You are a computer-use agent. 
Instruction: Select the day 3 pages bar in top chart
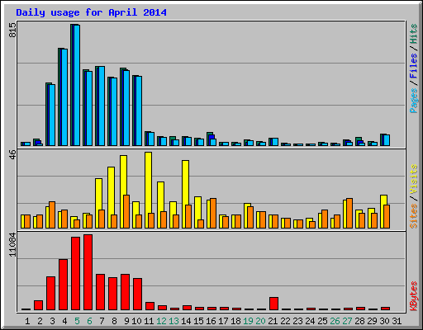click(52, 115)
